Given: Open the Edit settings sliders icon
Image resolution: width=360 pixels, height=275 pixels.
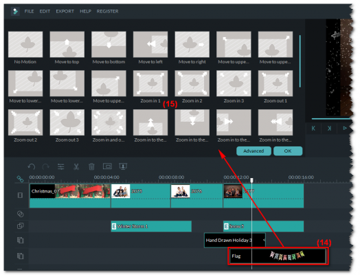Looking at the screenshot, I should (61, 166).
